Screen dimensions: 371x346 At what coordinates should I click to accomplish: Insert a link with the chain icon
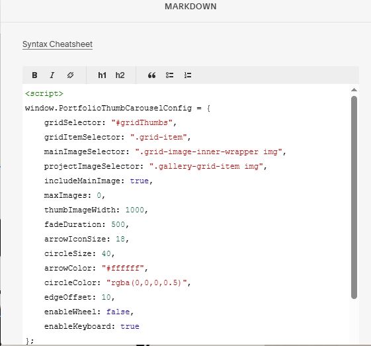pos(70,75)
